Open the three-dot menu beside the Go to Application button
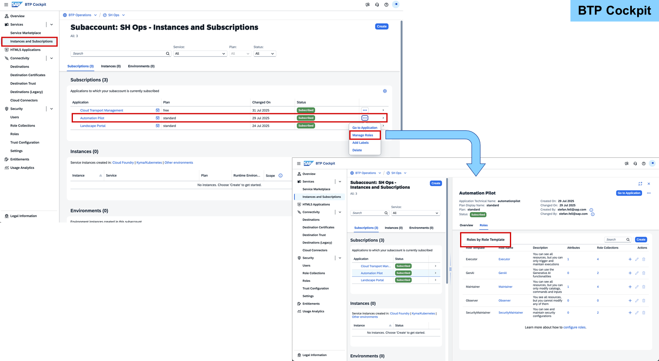659x361 pixels. tap(649, 193)
